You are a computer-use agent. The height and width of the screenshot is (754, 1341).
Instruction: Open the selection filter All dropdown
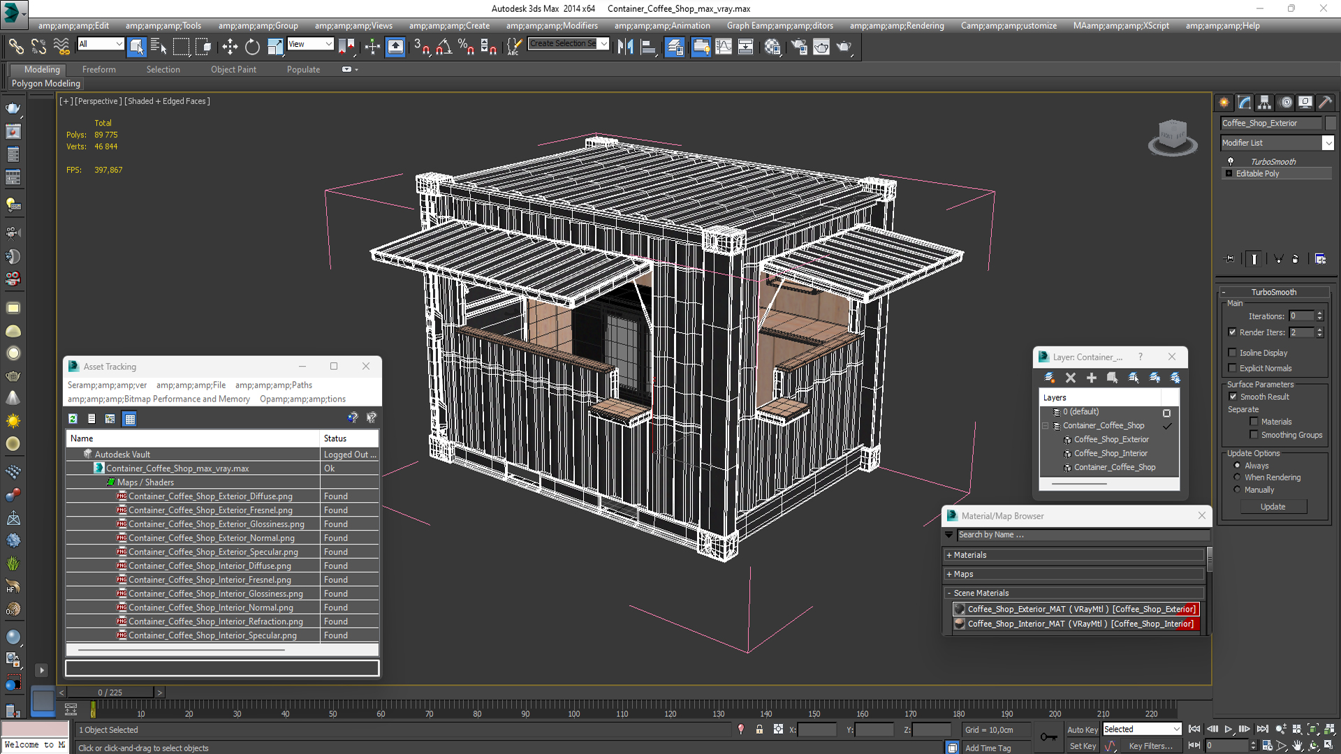101,44
